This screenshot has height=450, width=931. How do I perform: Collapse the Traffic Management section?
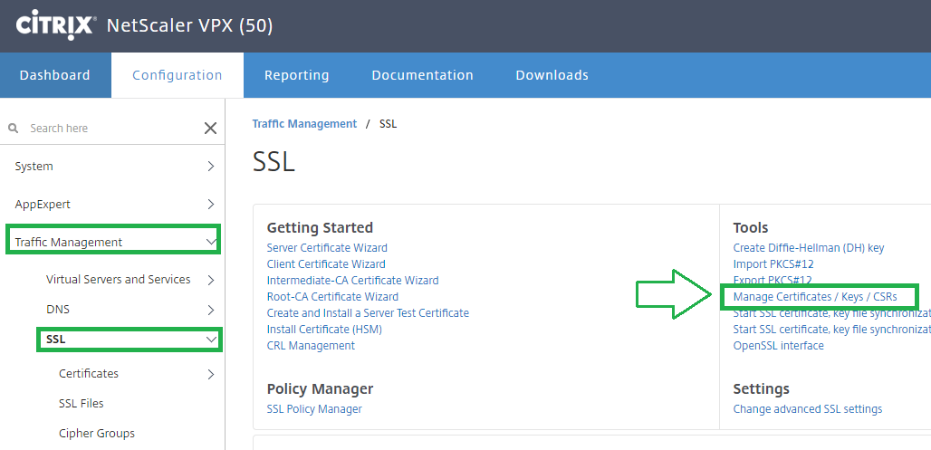pos(210,242)
